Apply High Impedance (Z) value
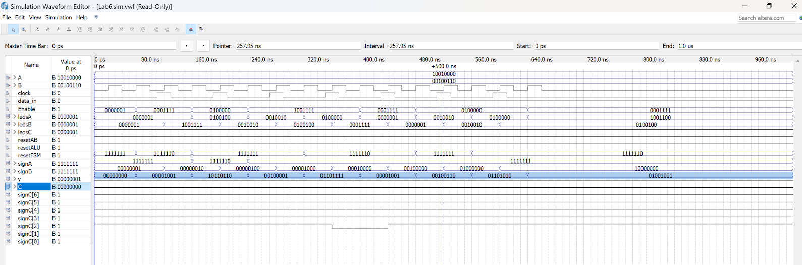Viewport: 802px width, 265px height. click(69, 29)
